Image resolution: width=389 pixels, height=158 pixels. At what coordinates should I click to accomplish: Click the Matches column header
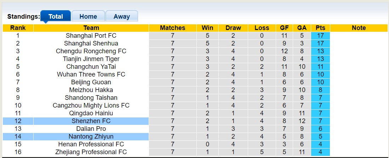[172, 28]
